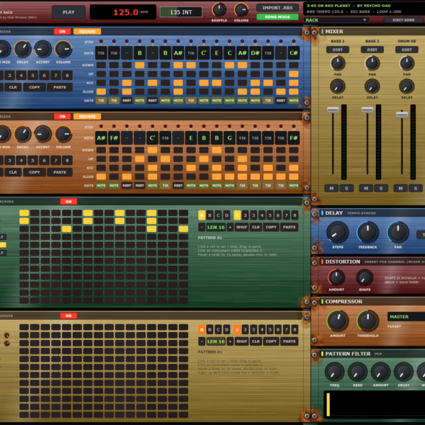Toggle SLIDE on step 1 of blue synthesizer
425x425 pixels.
101,91
